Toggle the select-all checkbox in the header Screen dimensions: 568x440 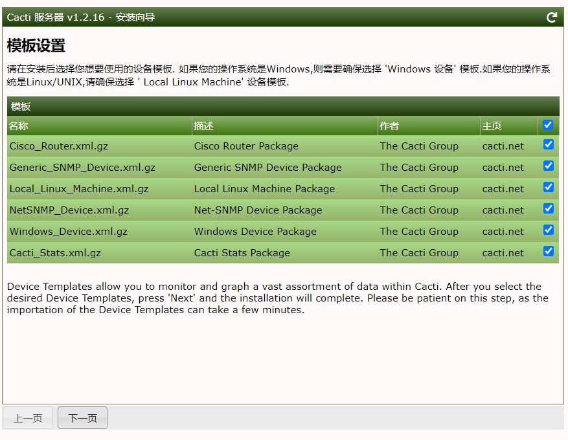pyautogui.click(x=548, y=125)
